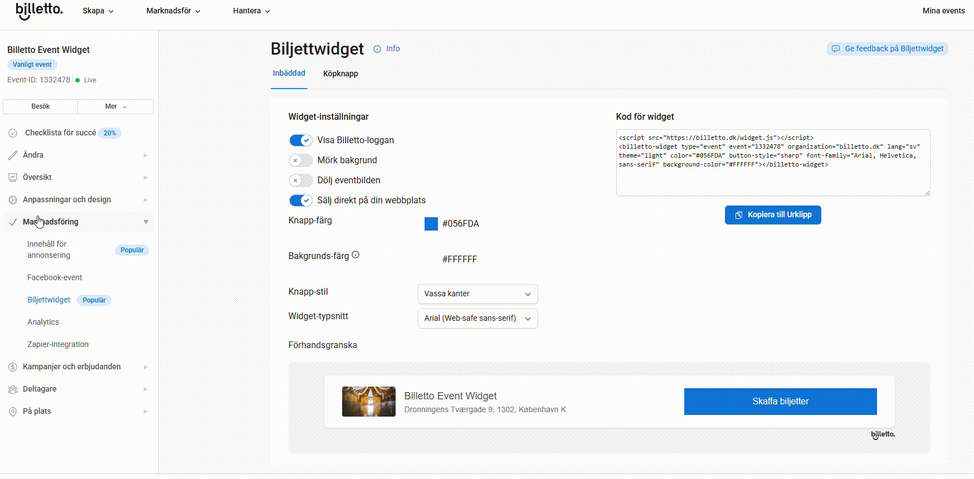Viewport: 974px width, 479px height.
Task: Click the Checklista för succé checkmark icon
Action: pyautogui.click(x=13, y=133)
